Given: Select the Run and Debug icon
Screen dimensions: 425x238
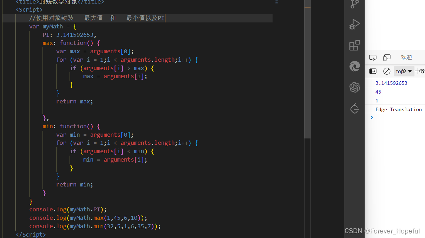Looking at the screenshot, I should tap(354, 24).
